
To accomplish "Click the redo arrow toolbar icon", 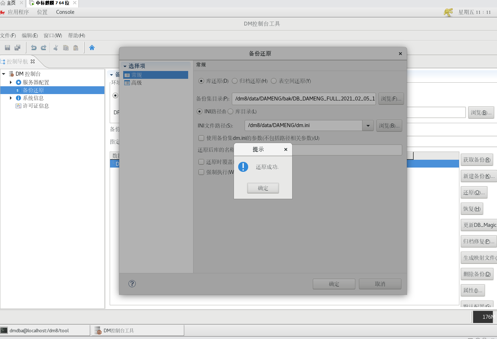I will point(44,48).
